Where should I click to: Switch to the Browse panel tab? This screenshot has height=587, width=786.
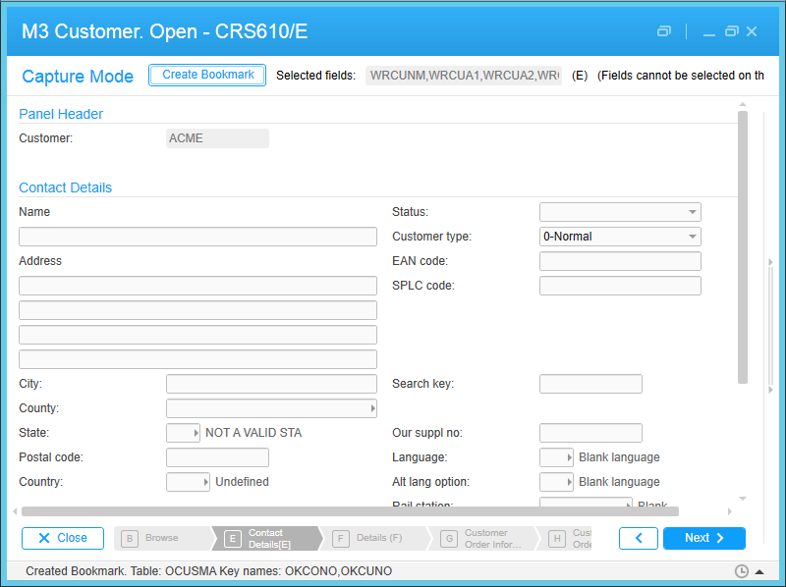coord(161,538)
